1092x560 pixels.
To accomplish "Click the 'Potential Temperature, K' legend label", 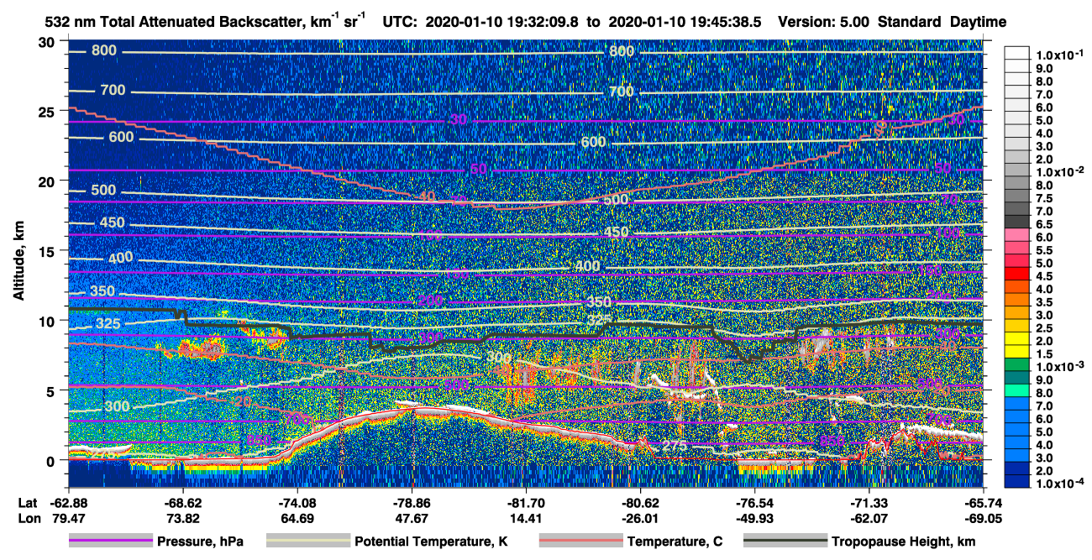I will [x=431, y=542].
